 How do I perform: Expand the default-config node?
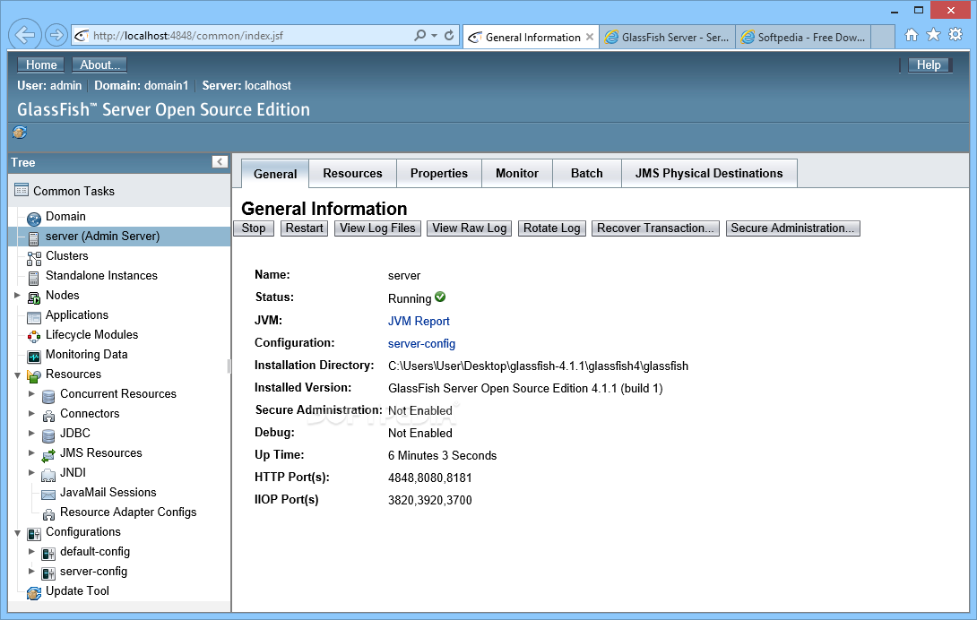point(31,551)
